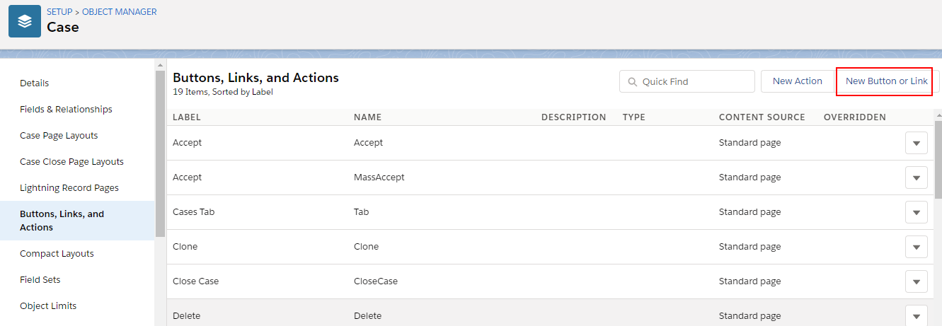Open Compact Layouts in the sidebar
942x326 pixels.
(x=57, y=254)
